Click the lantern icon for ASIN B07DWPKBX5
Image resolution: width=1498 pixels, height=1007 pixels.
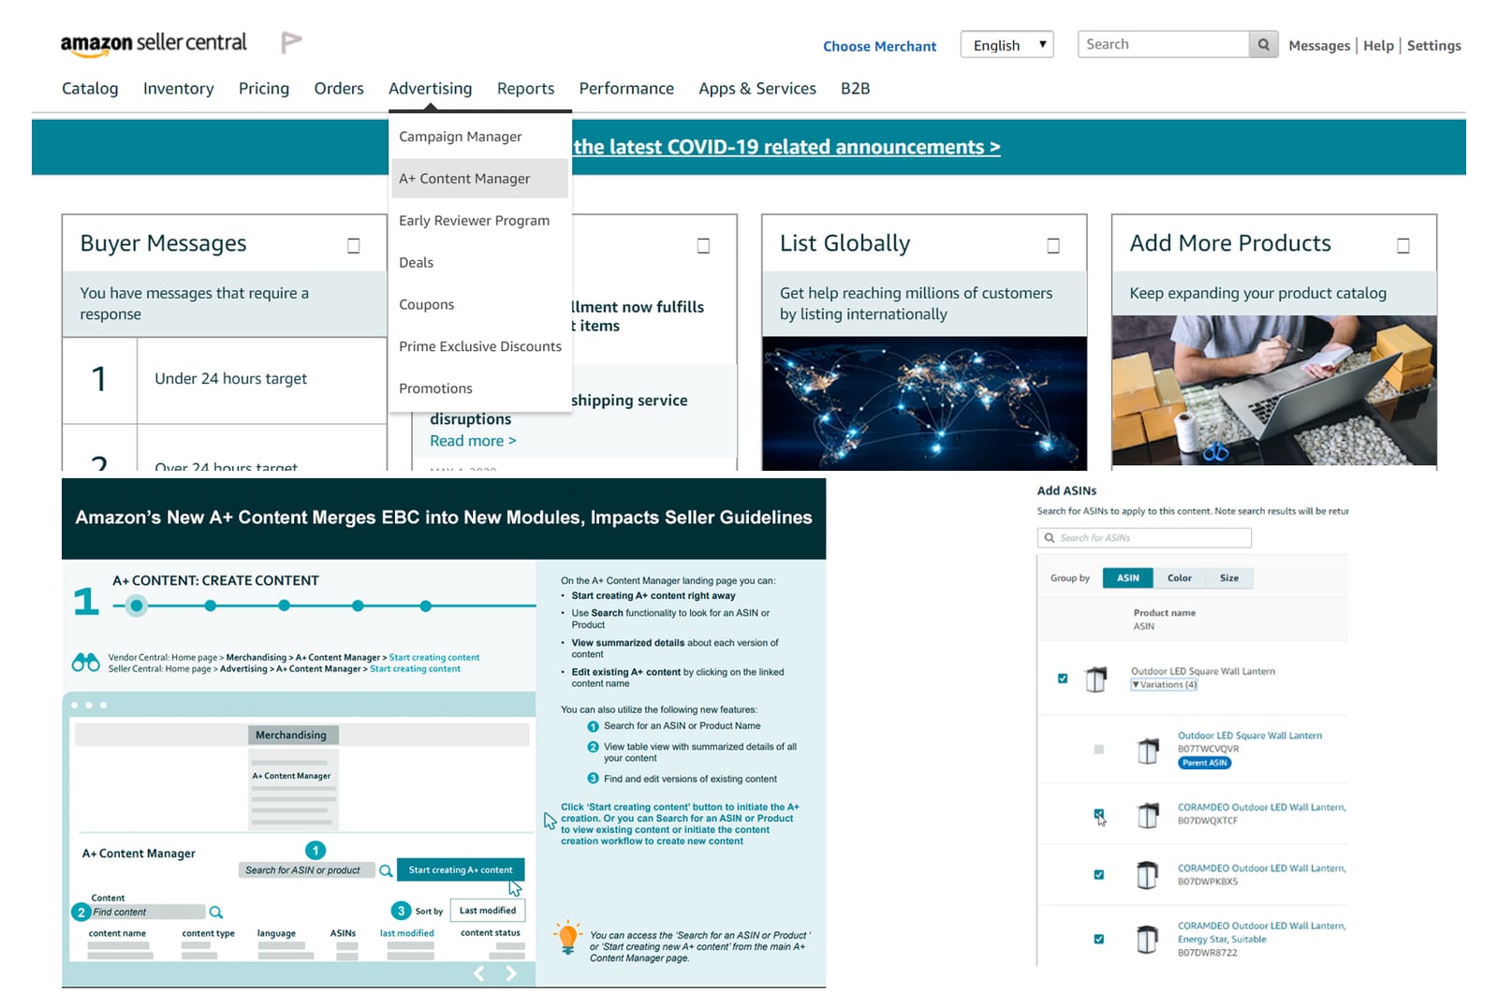click(1147, 875)
